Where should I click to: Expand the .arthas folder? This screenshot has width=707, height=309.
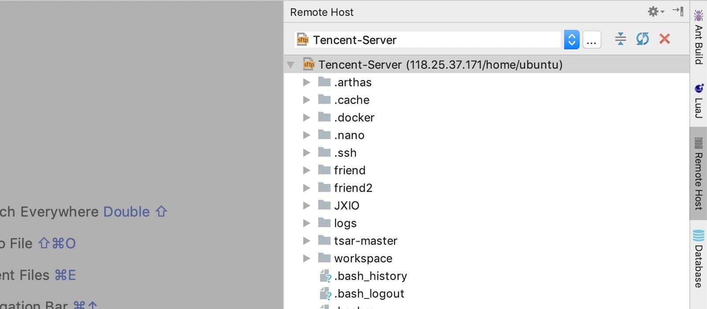(x=306, y=82)
